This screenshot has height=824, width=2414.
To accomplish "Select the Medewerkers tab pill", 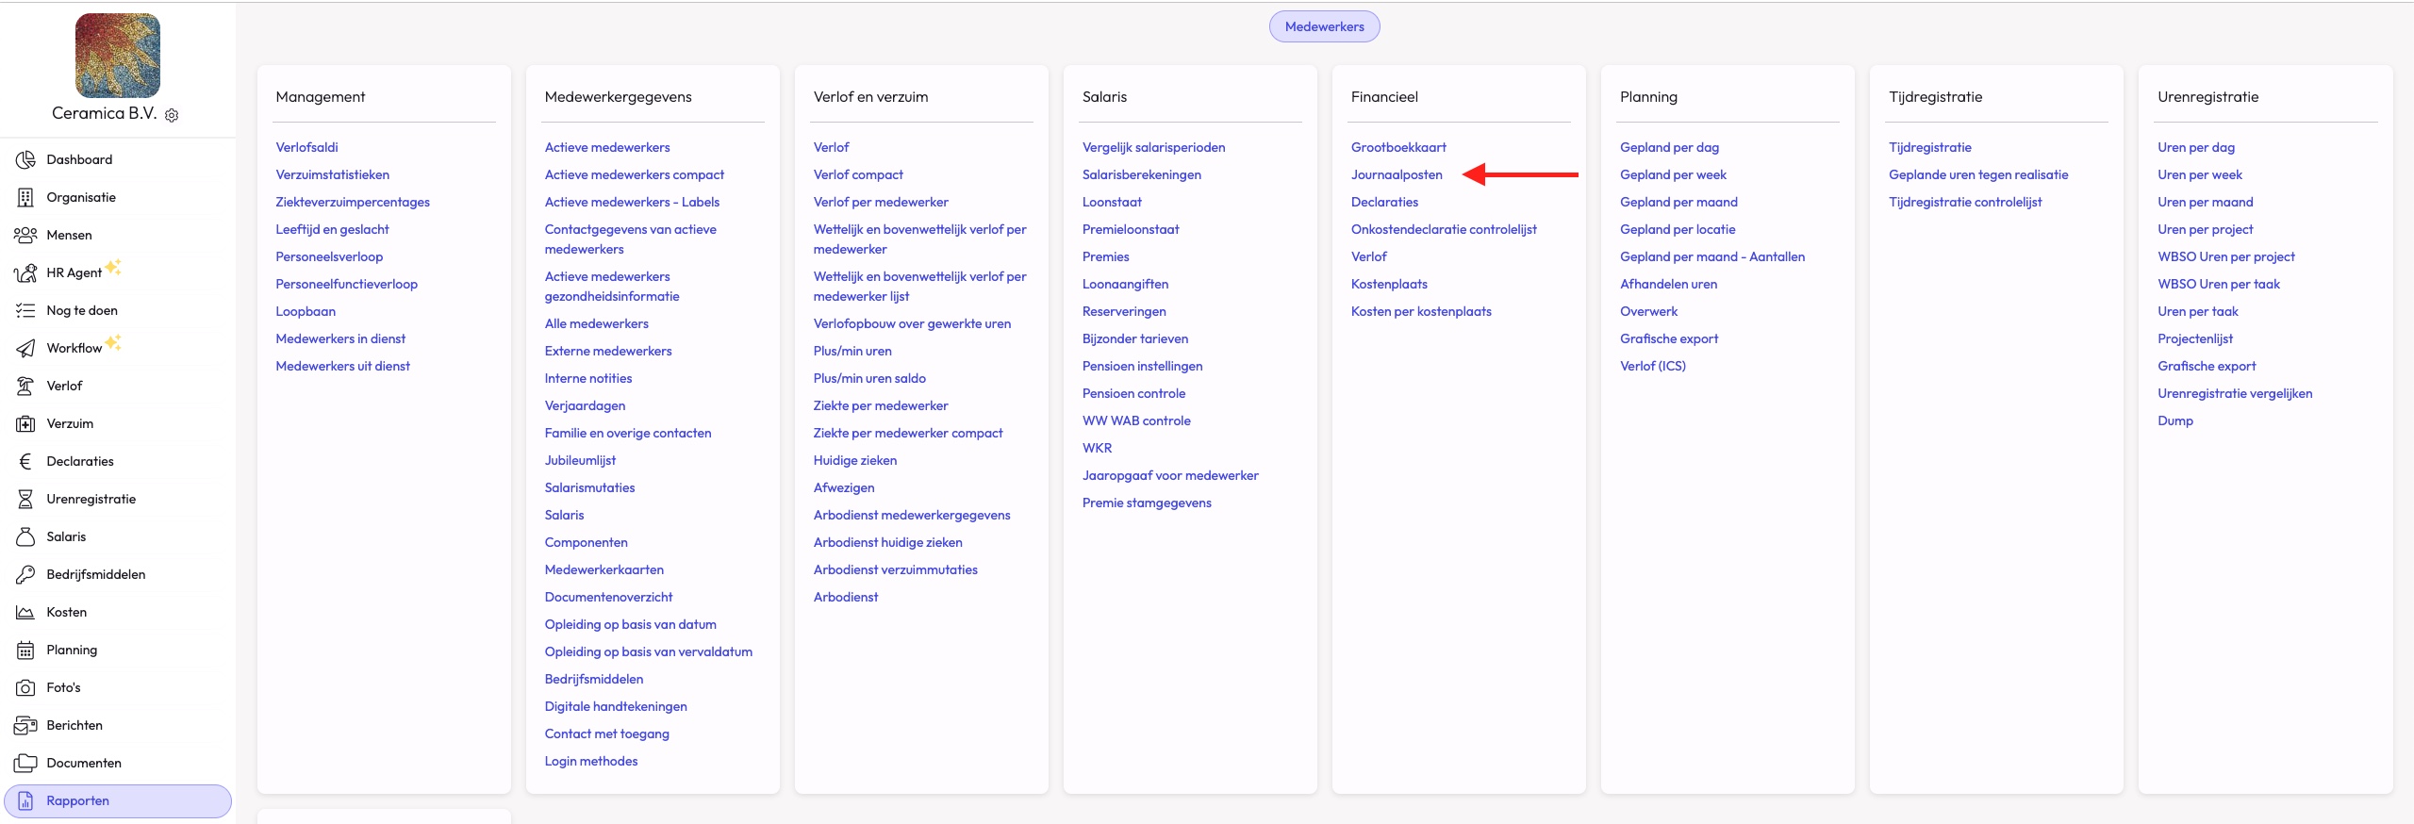I will 1324,26.
